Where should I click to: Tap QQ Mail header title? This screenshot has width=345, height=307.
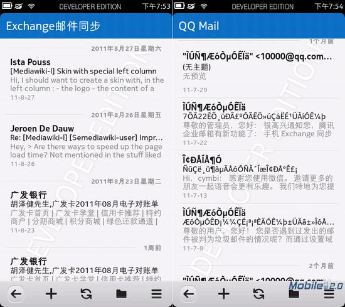coord(199,26)
